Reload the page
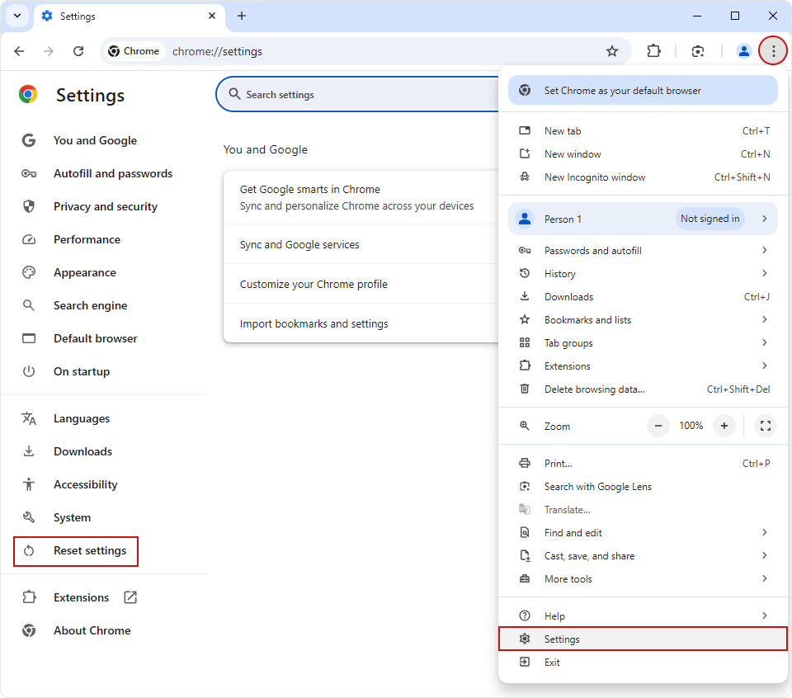The width and height of the screenshot is (792, 698). coord(78,51)
